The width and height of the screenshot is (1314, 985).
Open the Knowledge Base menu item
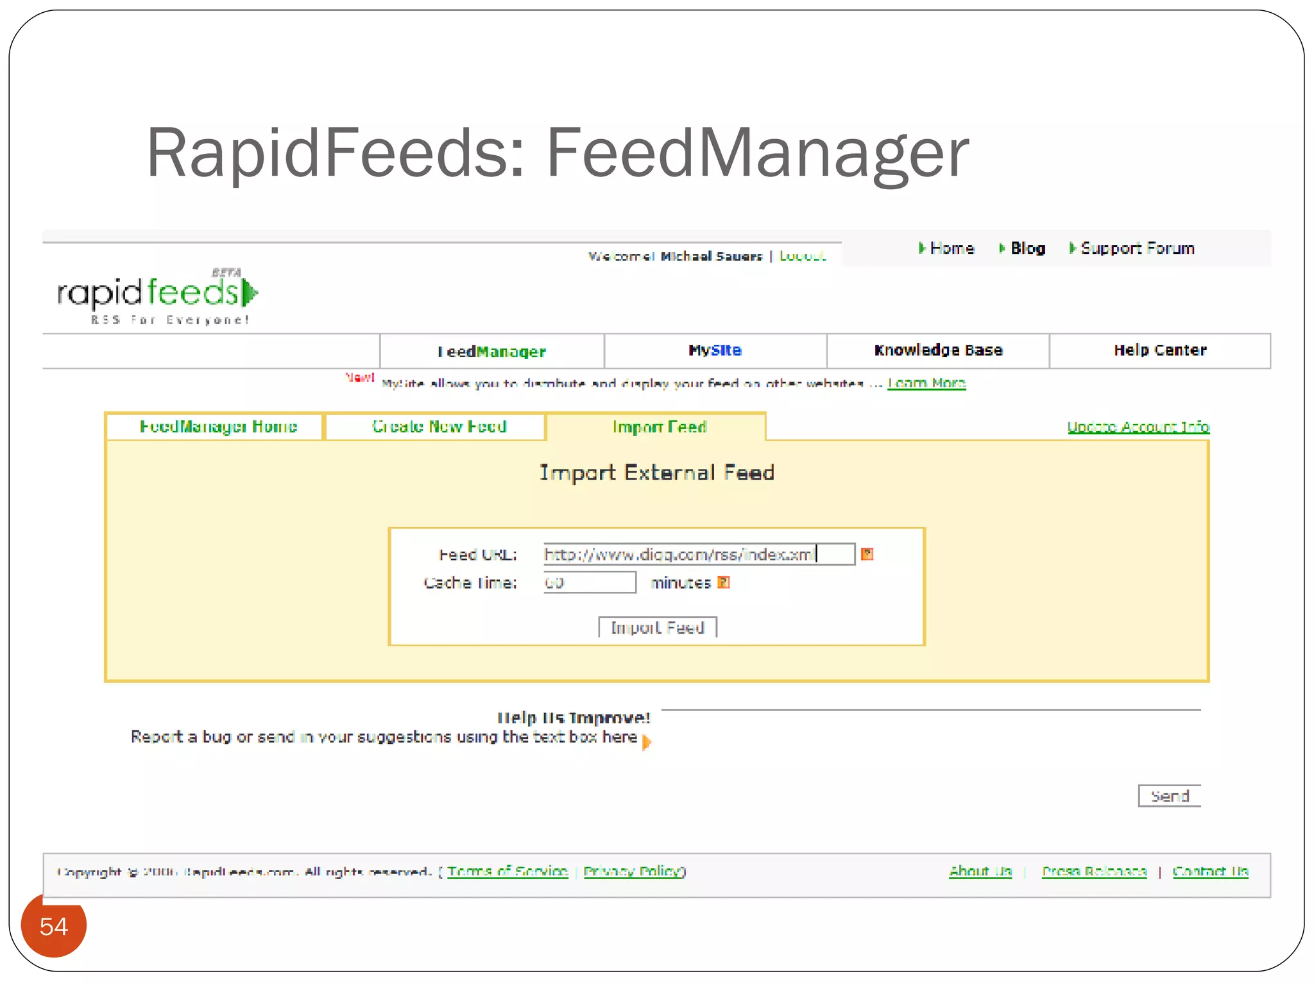click(x=938, y=351)
